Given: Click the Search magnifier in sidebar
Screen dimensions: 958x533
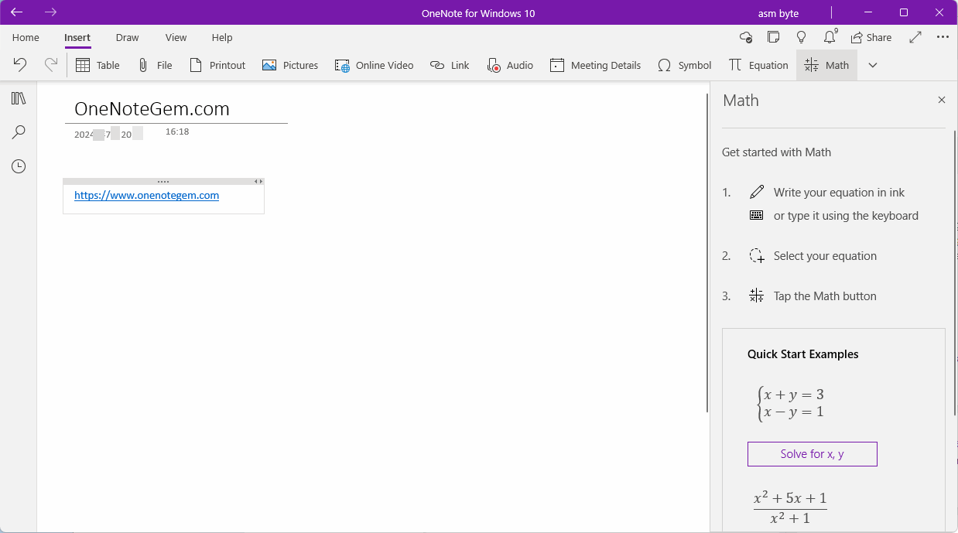Looking at the screenshot, I should click(19, 132).
